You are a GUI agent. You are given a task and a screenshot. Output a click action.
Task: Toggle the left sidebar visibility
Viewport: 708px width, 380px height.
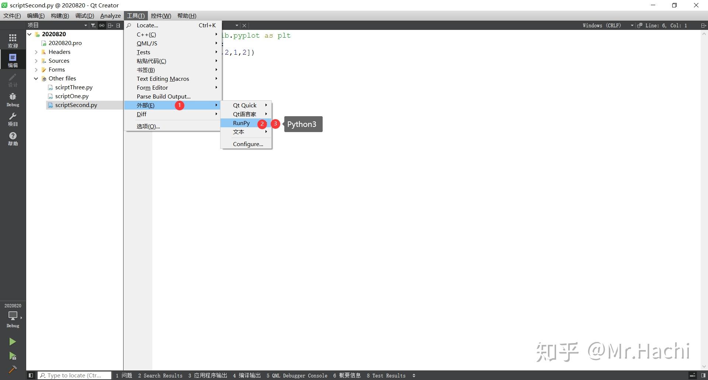[x=31, y=376]
